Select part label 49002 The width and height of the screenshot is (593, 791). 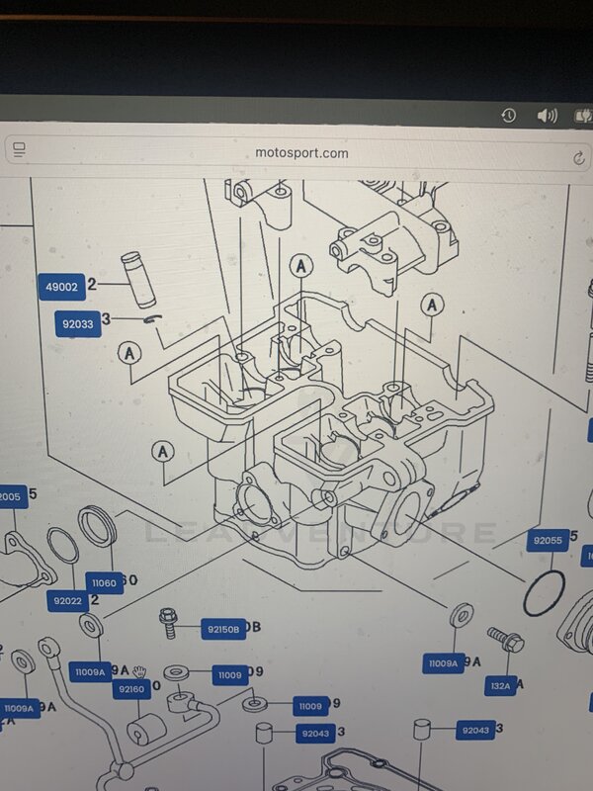tap(62, 287)
